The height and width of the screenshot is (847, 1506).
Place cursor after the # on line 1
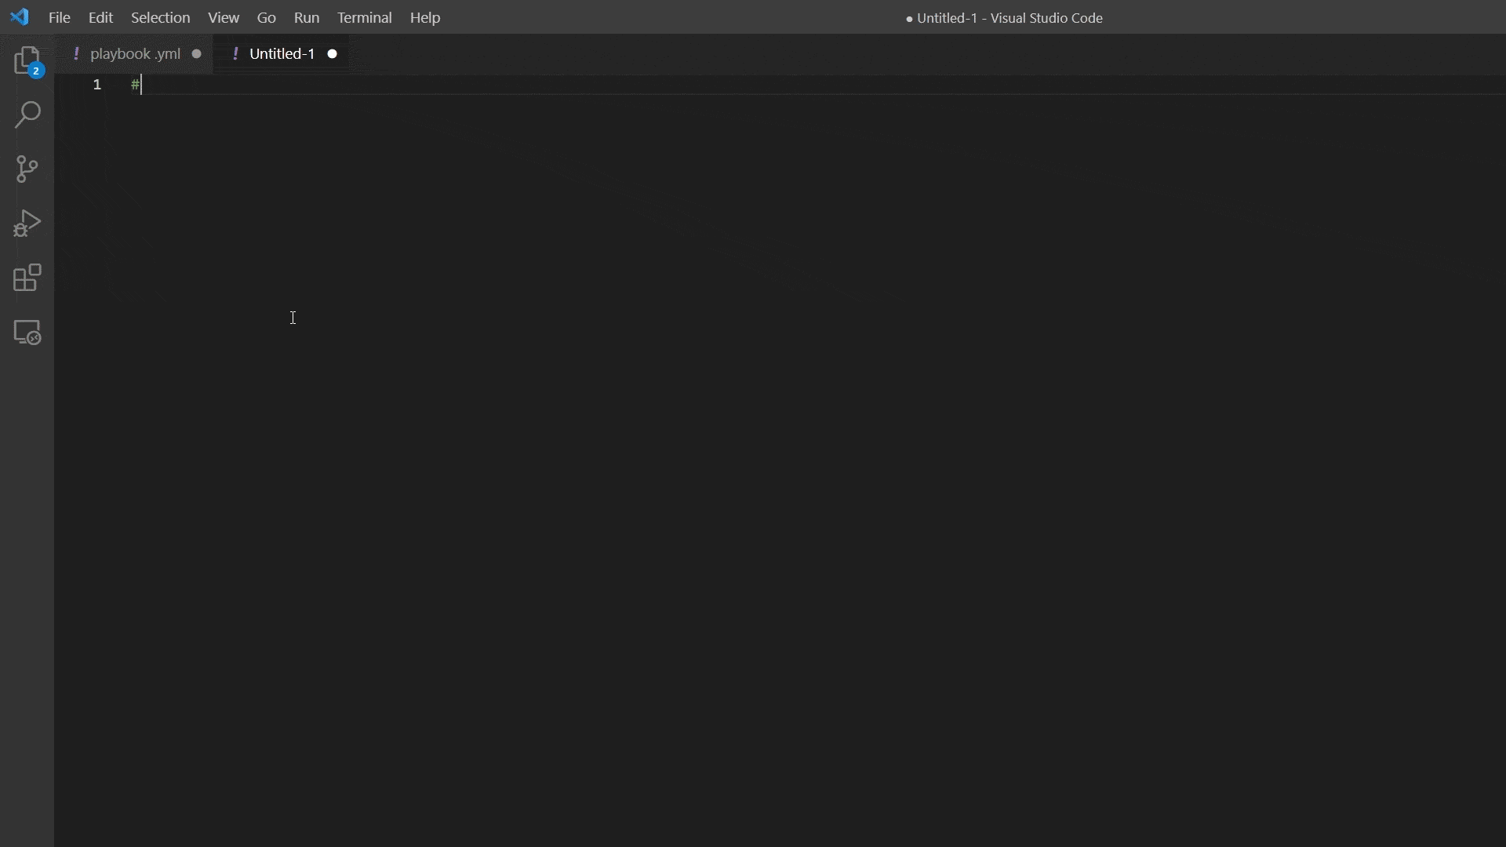140,85
